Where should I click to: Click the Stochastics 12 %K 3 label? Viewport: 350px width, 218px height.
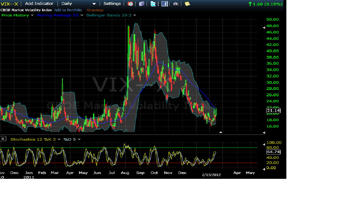click(33, 139)
